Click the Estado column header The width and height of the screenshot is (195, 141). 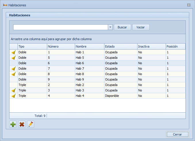pyautogui.click(x=120, y=46)
